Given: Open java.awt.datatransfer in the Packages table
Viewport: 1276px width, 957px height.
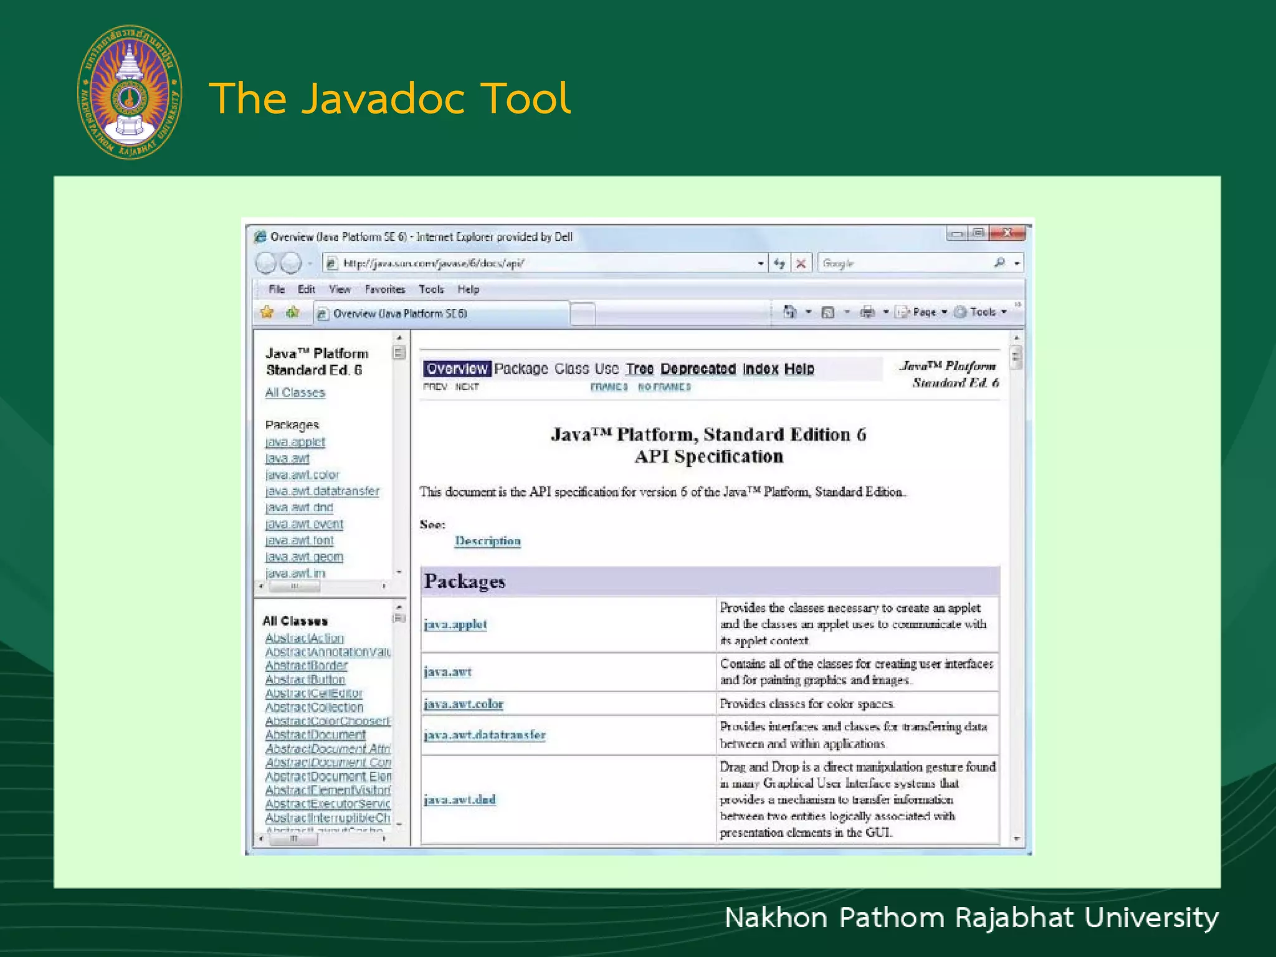Looking at the screenshot, I should coord(485,735).
